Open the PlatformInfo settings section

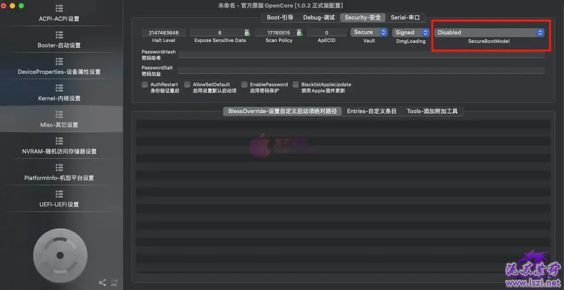tap(59, 173)
